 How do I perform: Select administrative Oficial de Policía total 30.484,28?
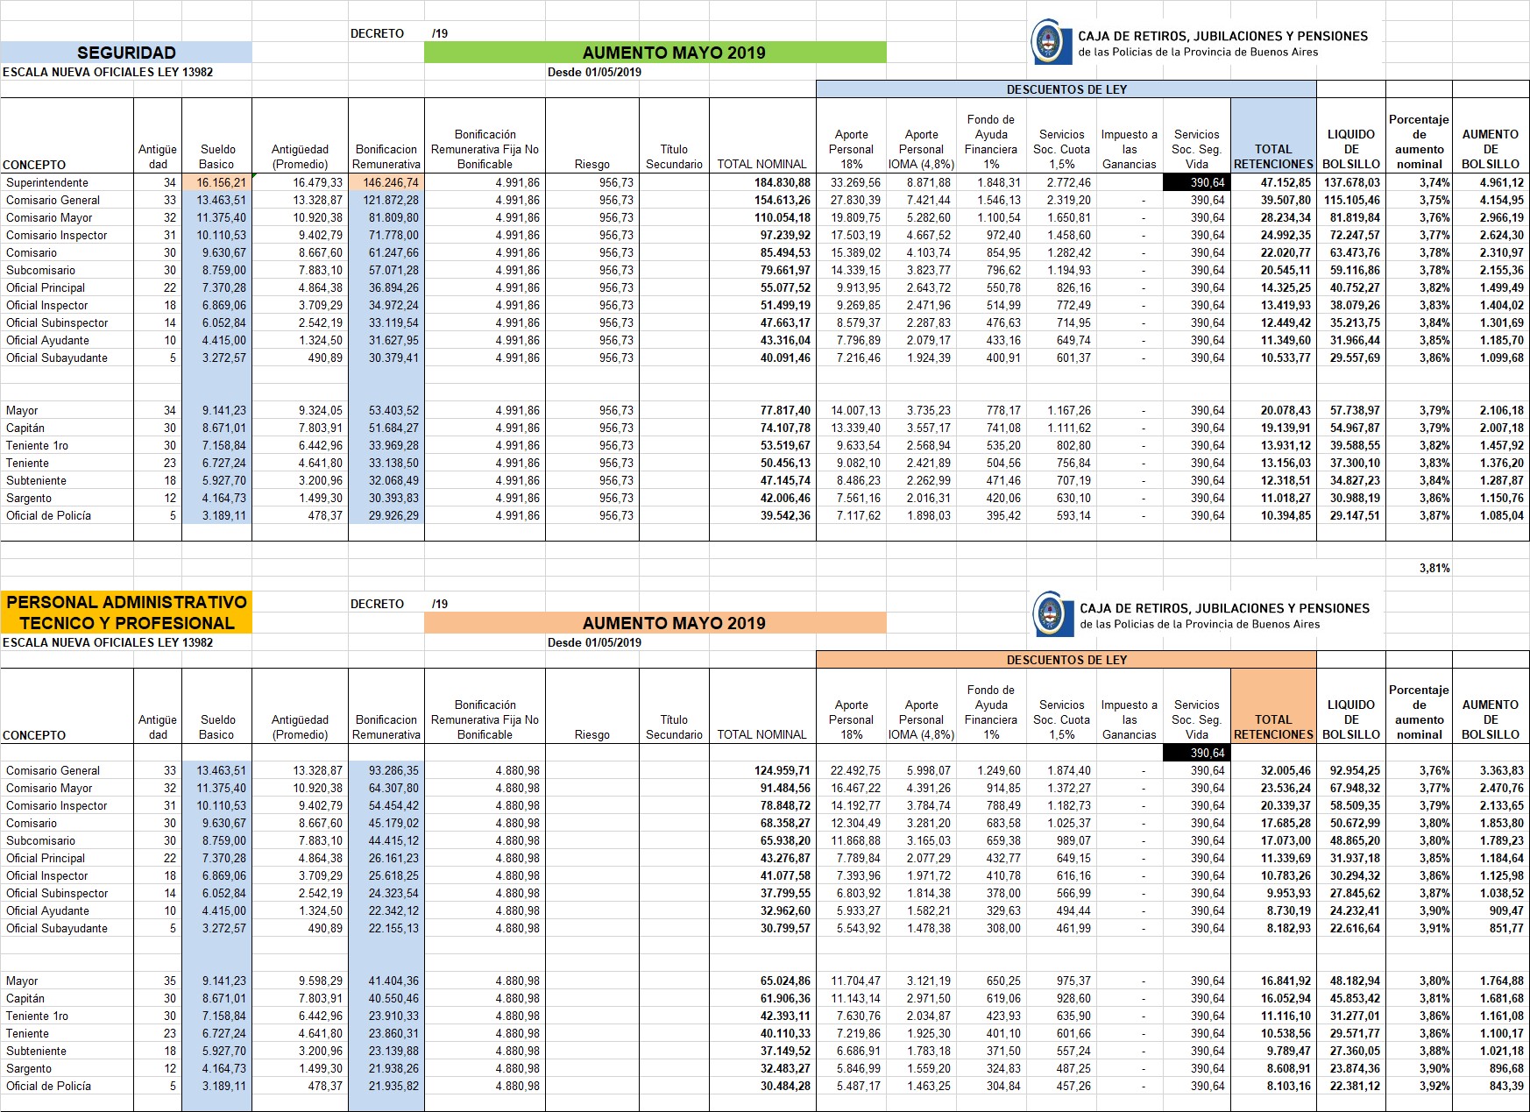pos(762,1086)
